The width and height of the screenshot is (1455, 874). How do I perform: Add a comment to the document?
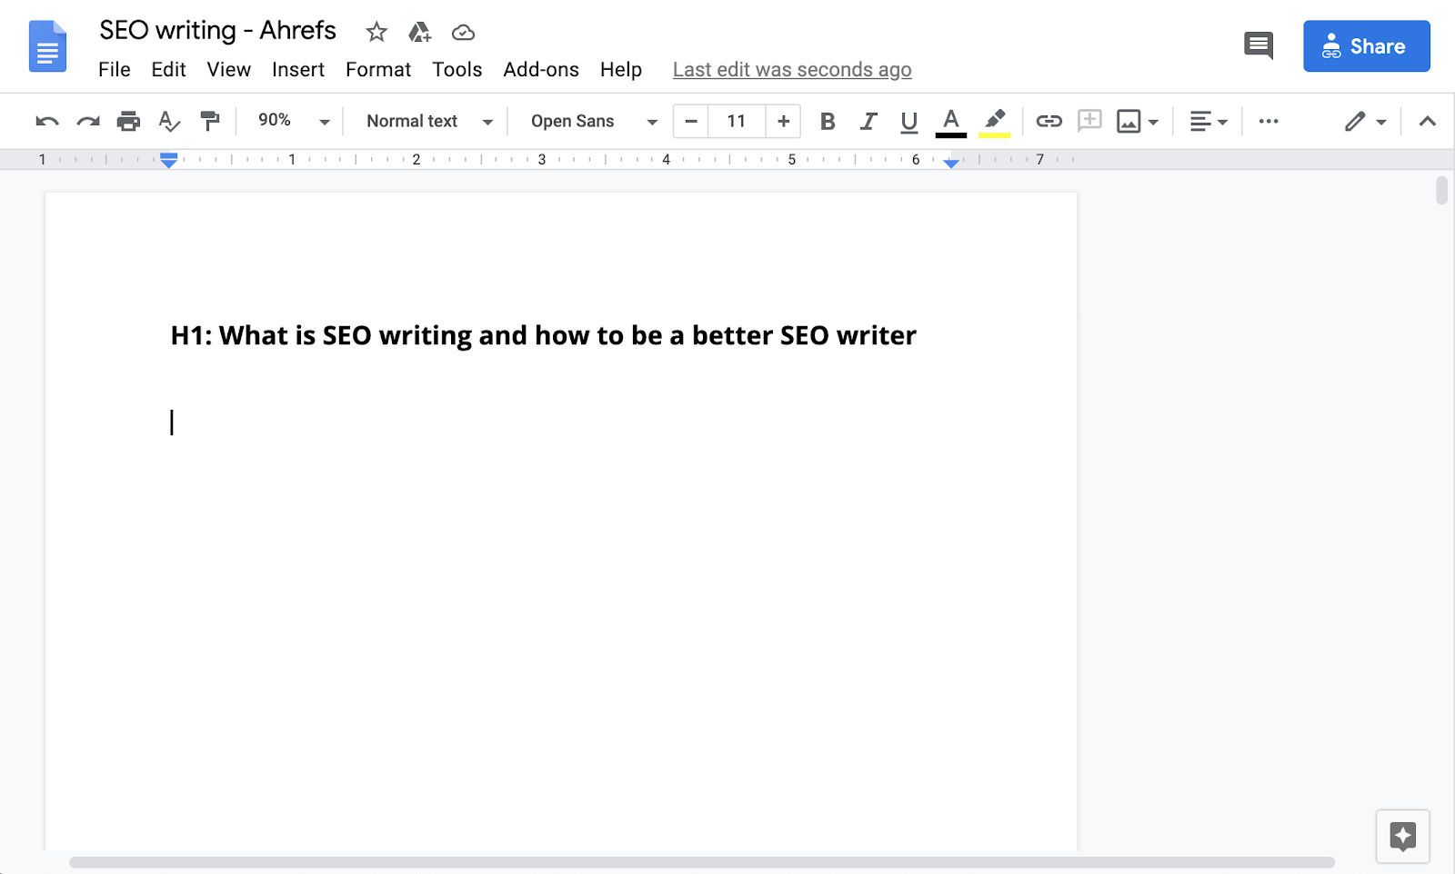tap(1089, 121)
